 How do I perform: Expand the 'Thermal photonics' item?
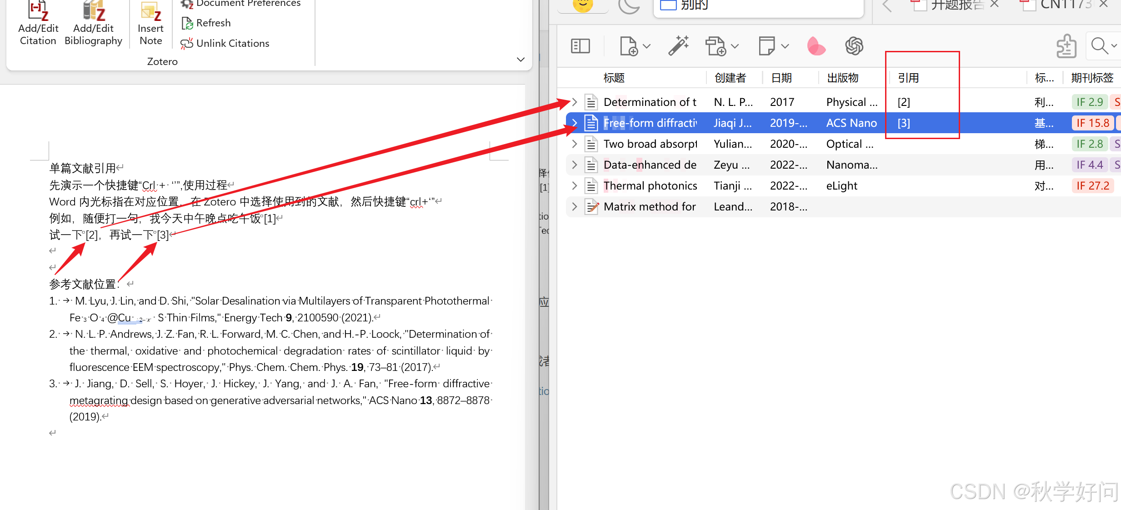coord(575,185)
